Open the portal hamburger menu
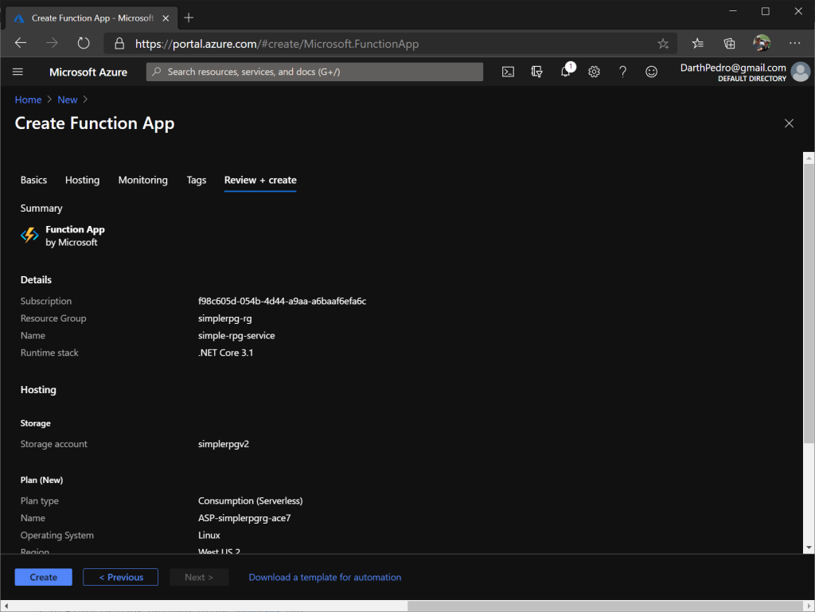Screen dimensions: 815x612 click(x=18, y=72)
